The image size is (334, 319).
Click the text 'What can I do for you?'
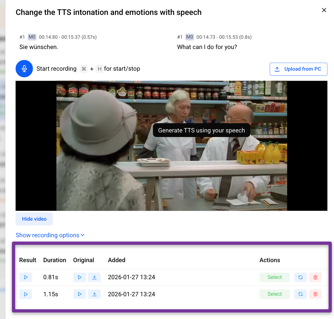point(207,47)
